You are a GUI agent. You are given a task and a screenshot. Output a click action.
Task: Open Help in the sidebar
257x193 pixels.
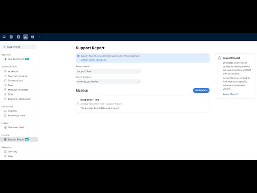[x=10, y=156]
